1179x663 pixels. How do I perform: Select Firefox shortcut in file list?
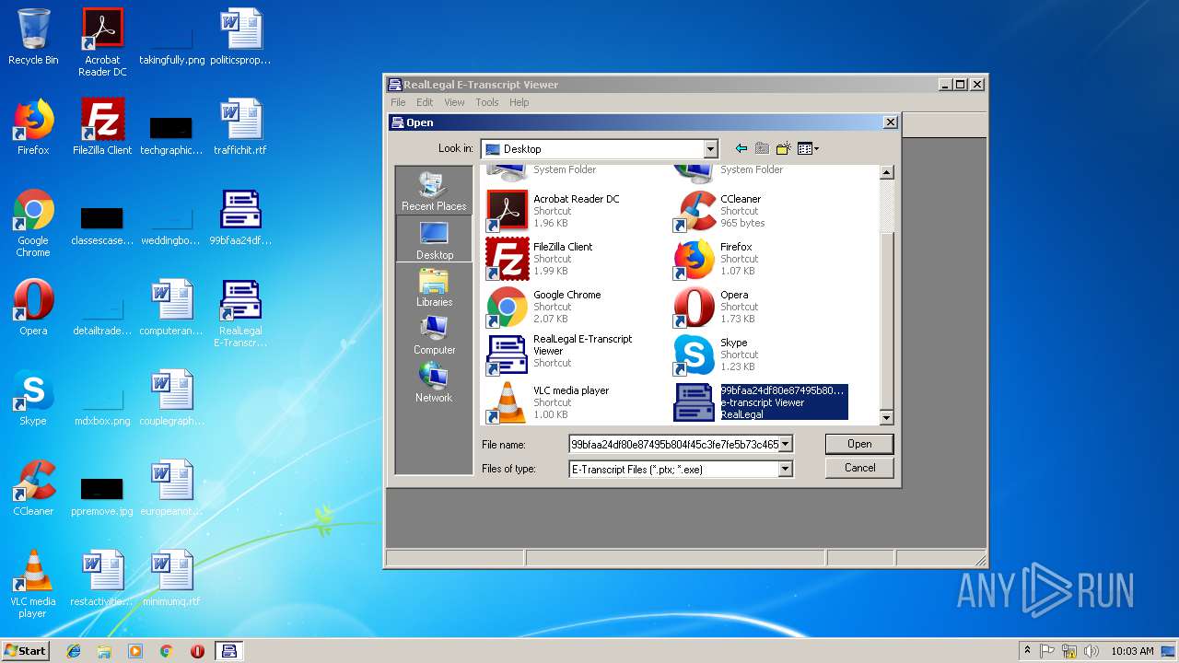coord(715,259)
